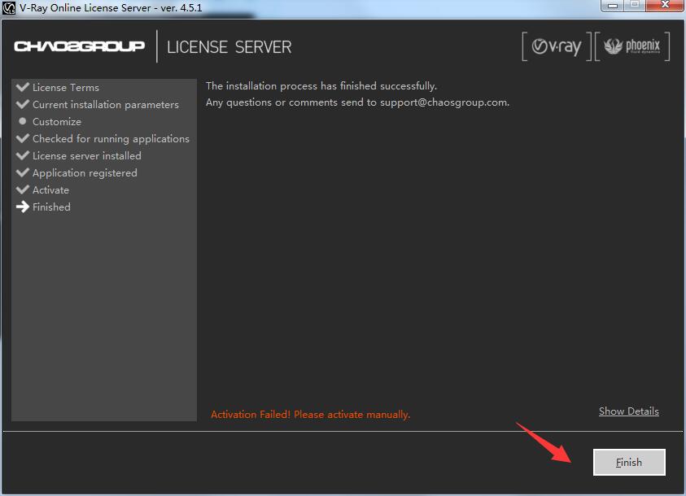Click checkmark beside License server installed

[22, 155]
